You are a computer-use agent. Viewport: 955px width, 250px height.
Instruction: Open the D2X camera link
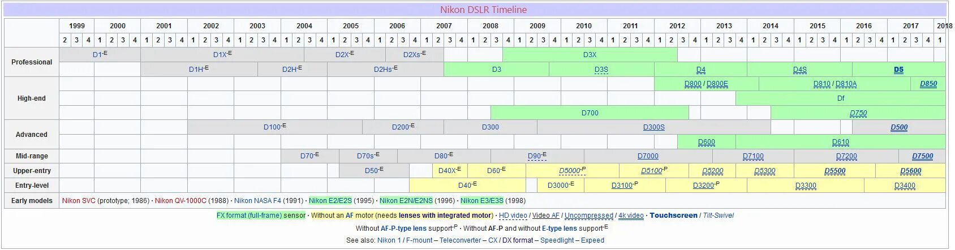point(342,55)
